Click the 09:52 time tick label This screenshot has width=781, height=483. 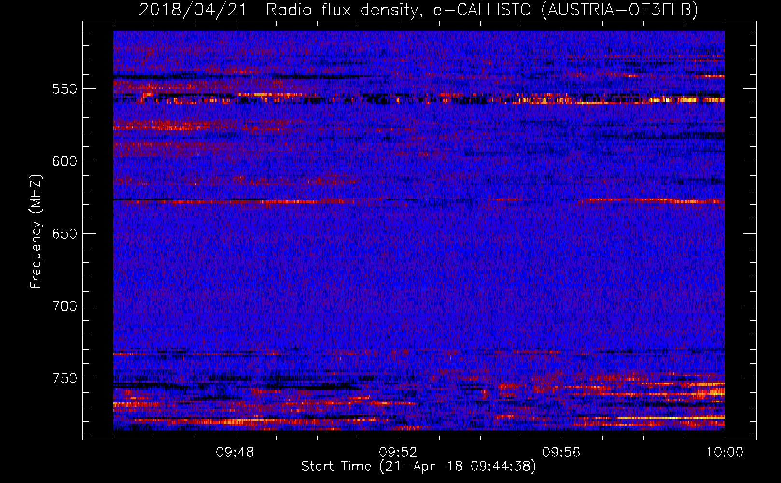398,453
